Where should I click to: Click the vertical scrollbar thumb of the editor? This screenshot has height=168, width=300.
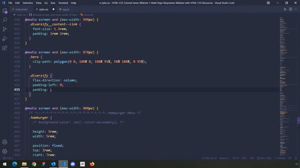coord(299,120)
